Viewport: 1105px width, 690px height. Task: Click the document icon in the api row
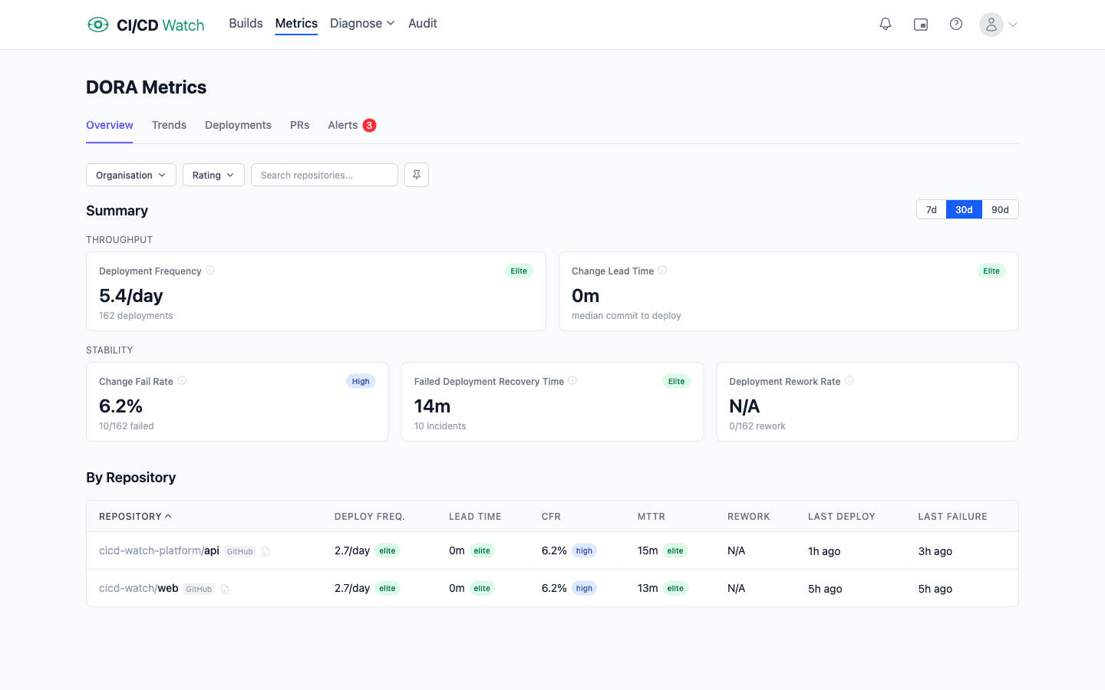click(266, 551)
